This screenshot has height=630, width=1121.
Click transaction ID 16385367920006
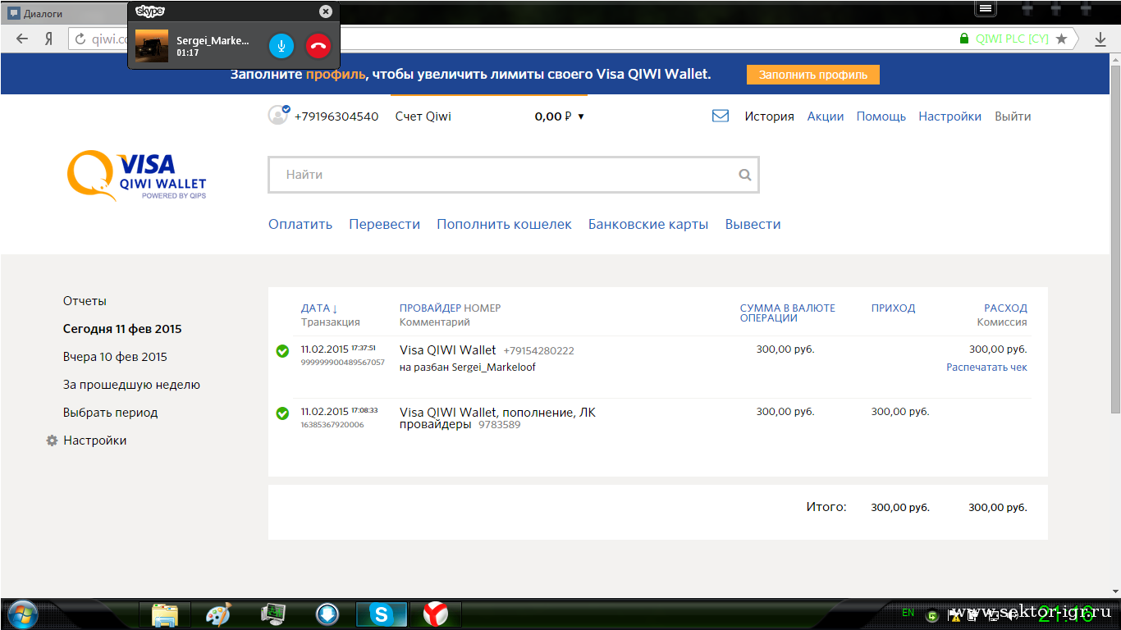(332, 425)
